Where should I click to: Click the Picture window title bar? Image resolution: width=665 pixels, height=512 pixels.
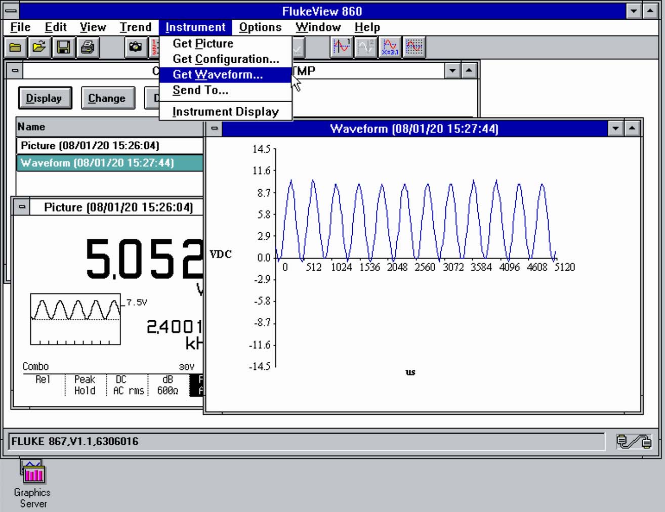click(117, 207)
